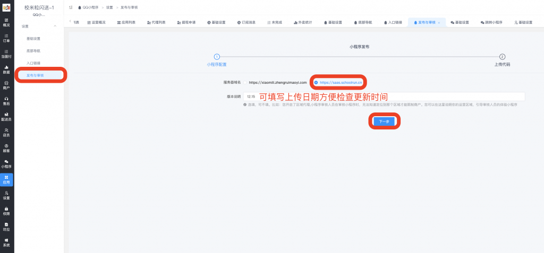
Task: Switch to the 运营概况 tab
Action: point(96,22)
